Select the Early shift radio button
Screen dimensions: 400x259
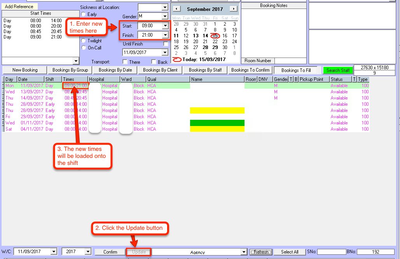pyautogui.click(x=83, y=14)
